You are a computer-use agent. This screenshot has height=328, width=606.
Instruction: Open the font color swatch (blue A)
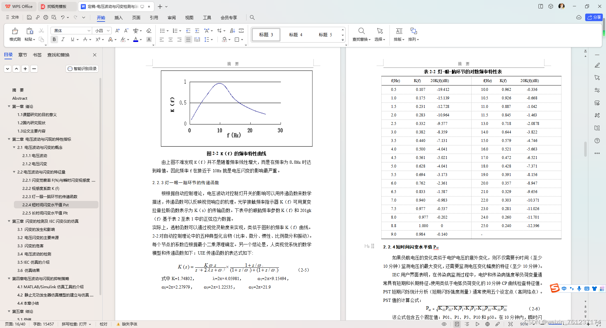(x=136, y=39)
